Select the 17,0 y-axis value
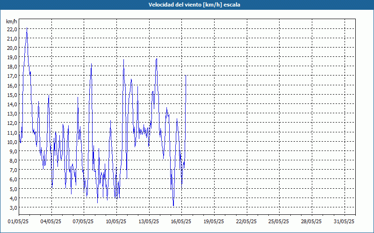Viewport: 374px width, 233px height. (12, 76)
